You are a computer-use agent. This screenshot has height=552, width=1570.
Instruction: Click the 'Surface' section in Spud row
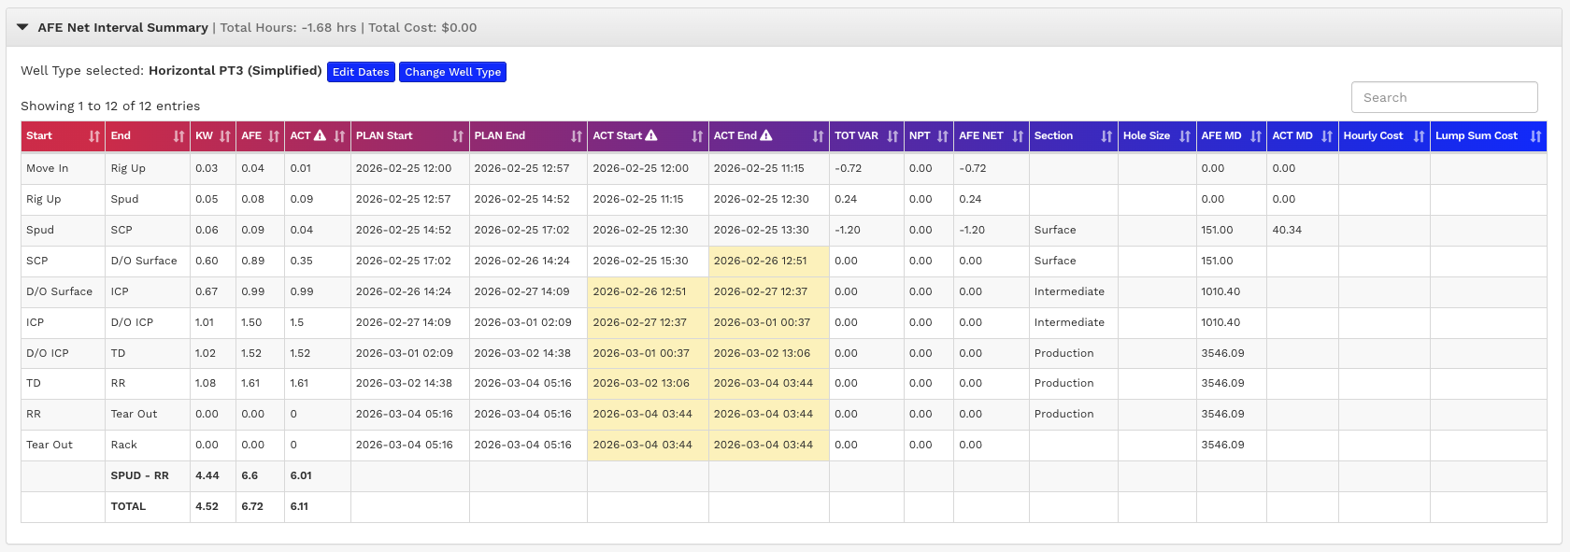1055,230
